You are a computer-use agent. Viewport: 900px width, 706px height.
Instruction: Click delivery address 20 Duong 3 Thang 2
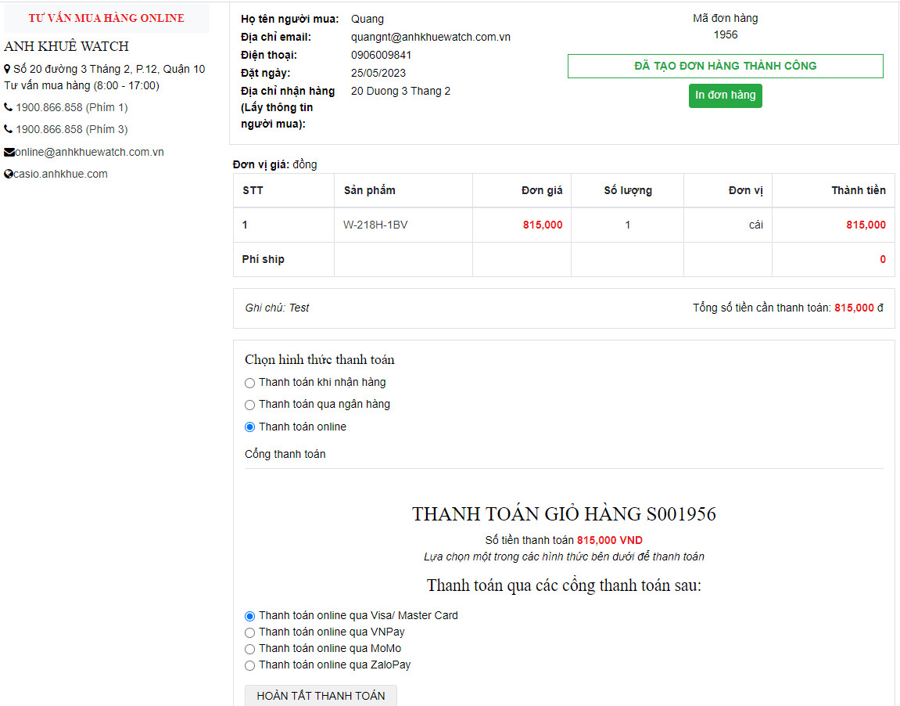click(400, 92)
